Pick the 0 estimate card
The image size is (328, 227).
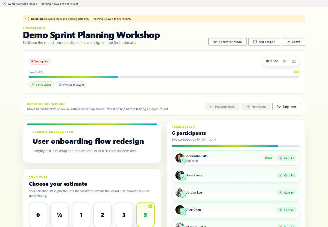click(38, 215)
